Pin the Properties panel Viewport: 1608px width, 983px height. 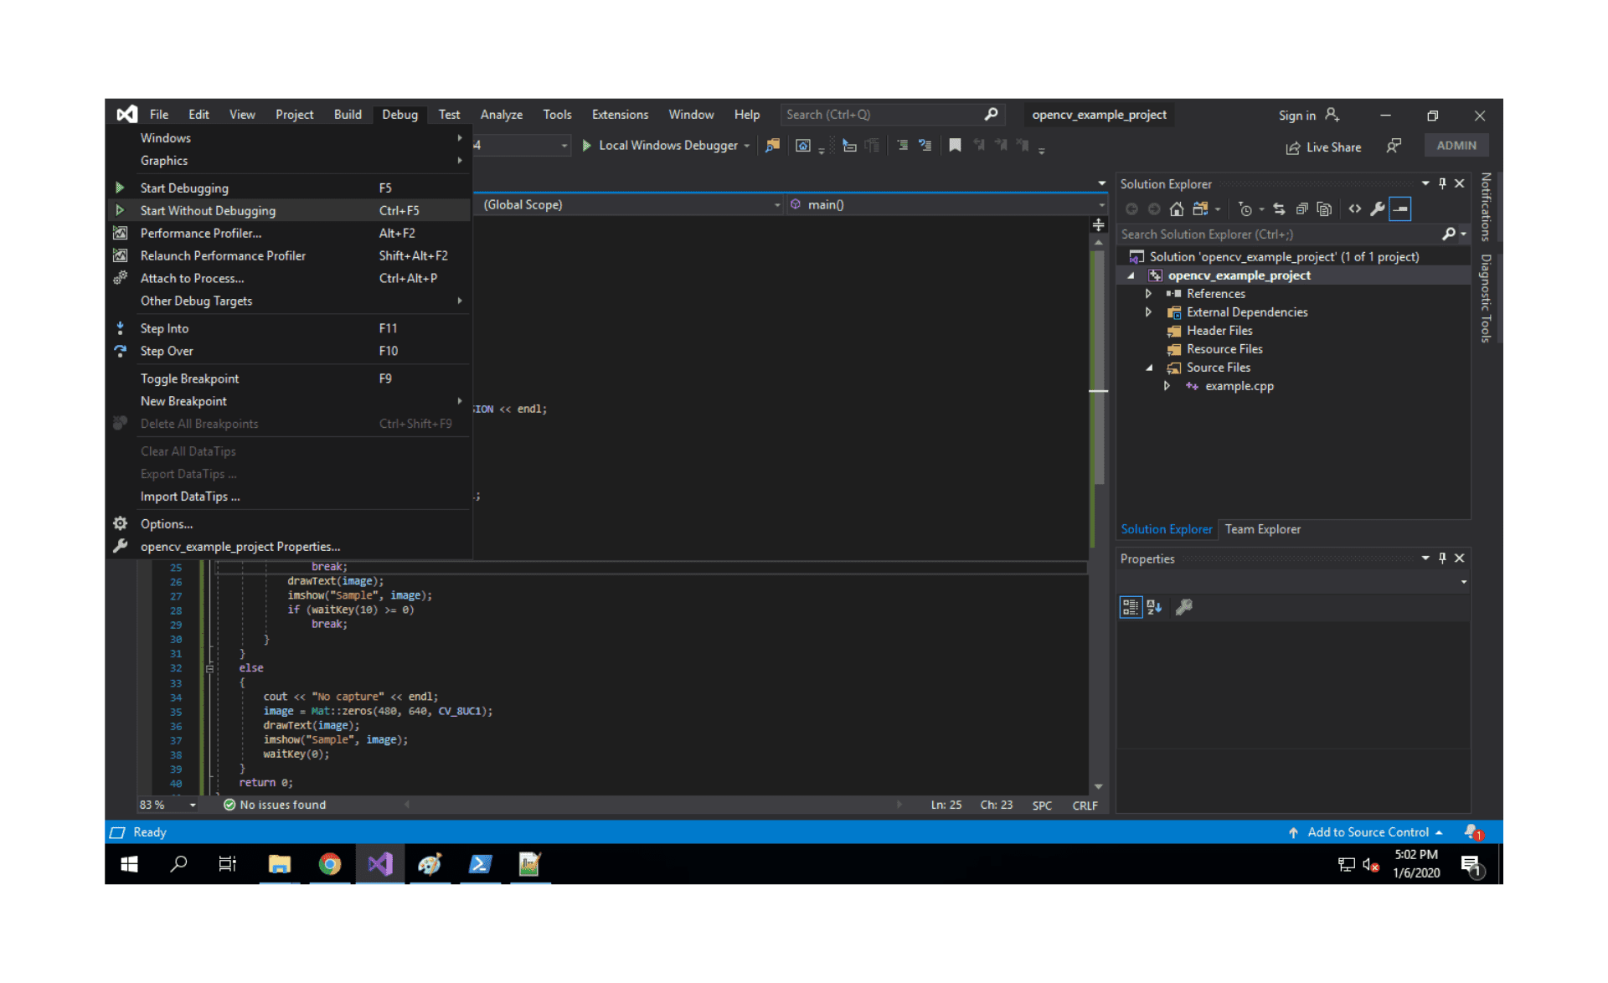1442,558
